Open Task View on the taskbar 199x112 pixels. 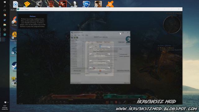(5, 10)
